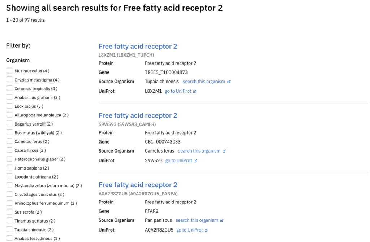
Task: Click 'search this organism' for Tupaia chinensis
Action: [x=204, y=82]
